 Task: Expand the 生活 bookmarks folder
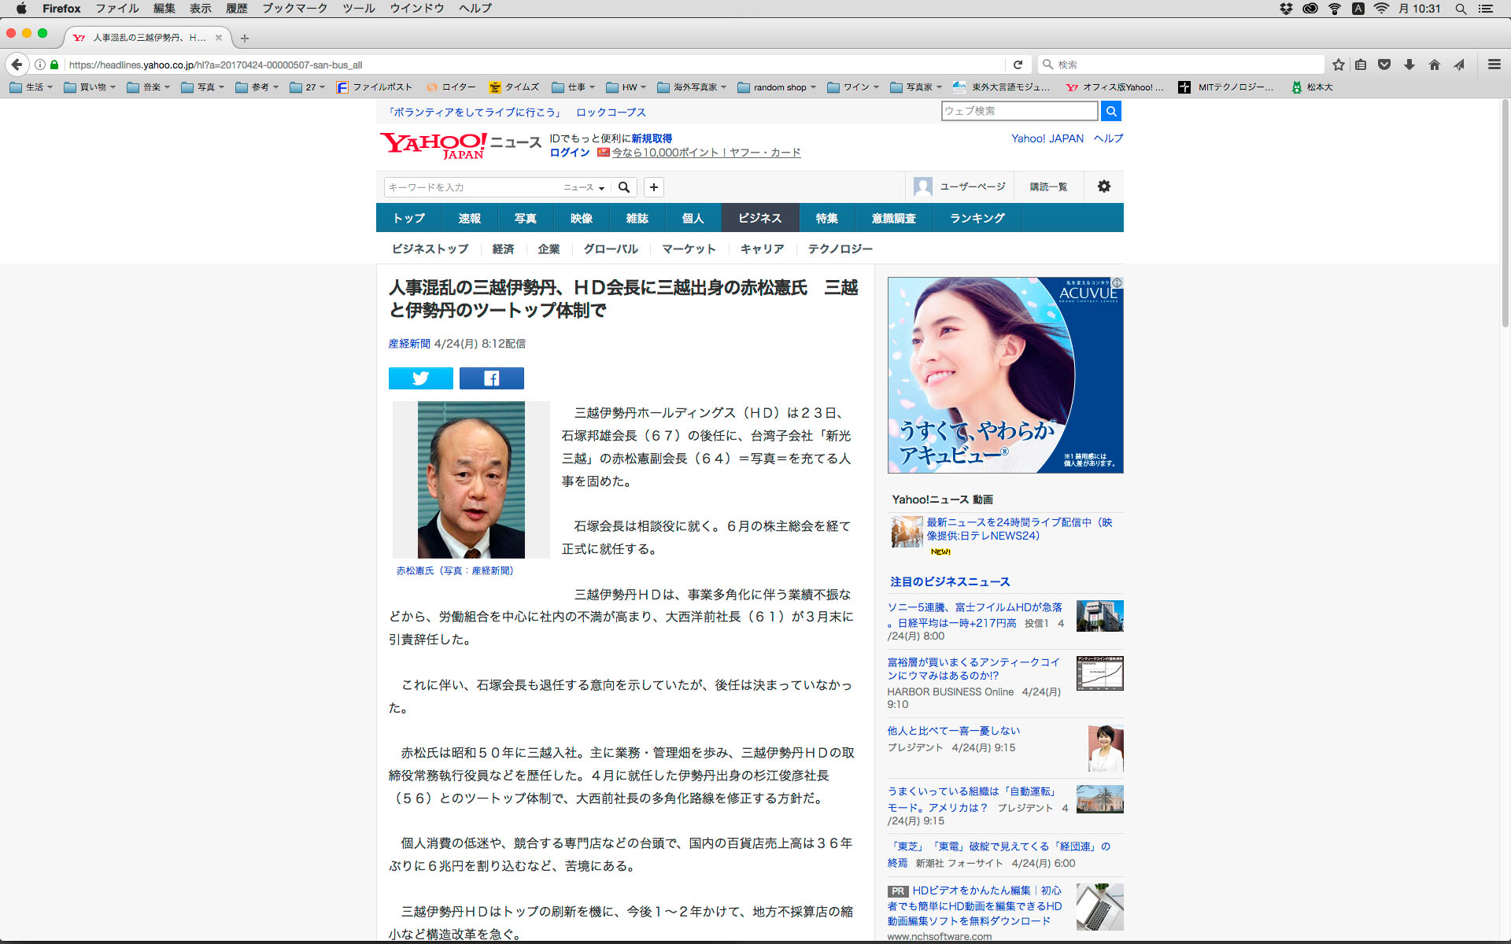pyautogui.click(x=31, y=87)
